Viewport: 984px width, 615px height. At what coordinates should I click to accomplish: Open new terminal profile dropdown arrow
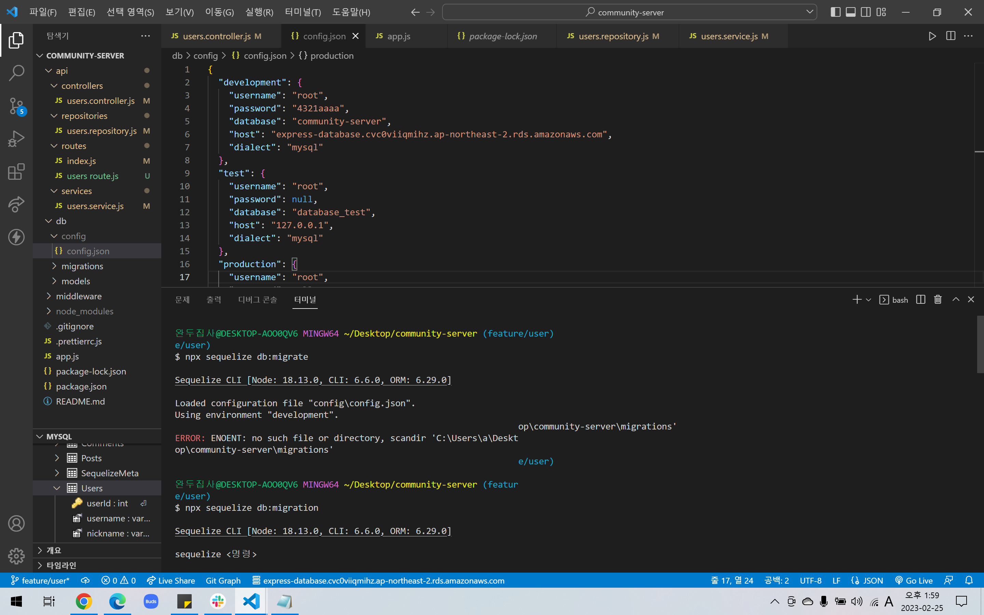tap(869, 300)
